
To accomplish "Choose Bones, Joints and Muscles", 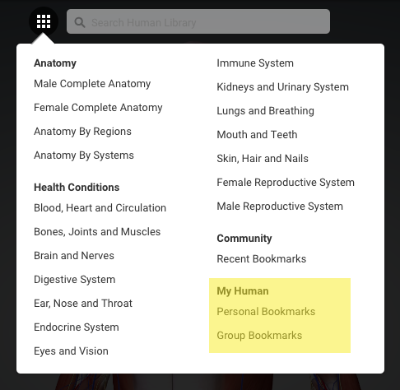I will 97,232.
